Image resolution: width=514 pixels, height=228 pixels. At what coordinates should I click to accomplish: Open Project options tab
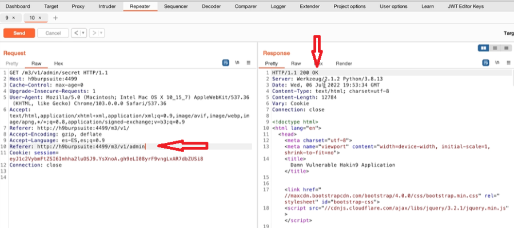(350, 6)
